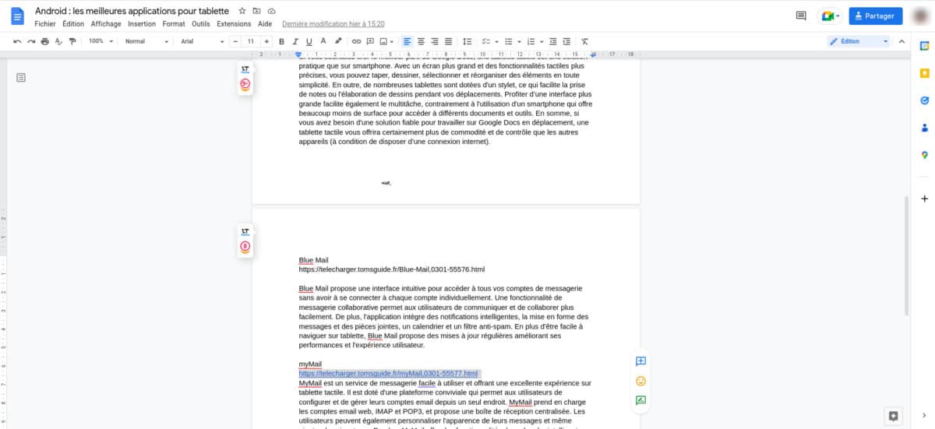Click the insert link toolbar icon
Image resolution: width=935 pixels, height=429 pixels.
coord(356,41)
